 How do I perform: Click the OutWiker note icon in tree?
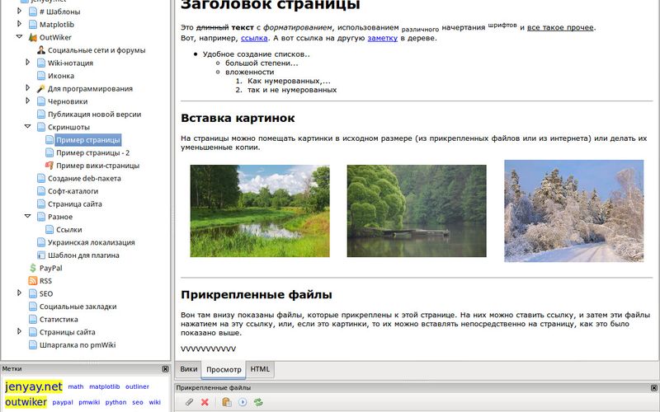[32, 37]
